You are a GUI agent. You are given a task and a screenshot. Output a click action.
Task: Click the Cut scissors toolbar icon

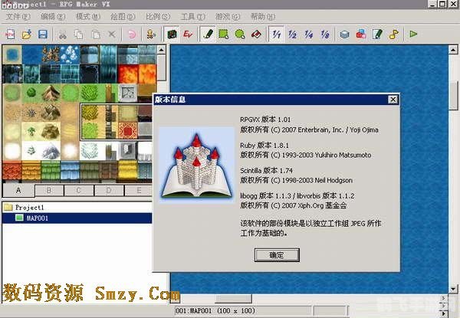pyautogui.click(x=63, y=34)
